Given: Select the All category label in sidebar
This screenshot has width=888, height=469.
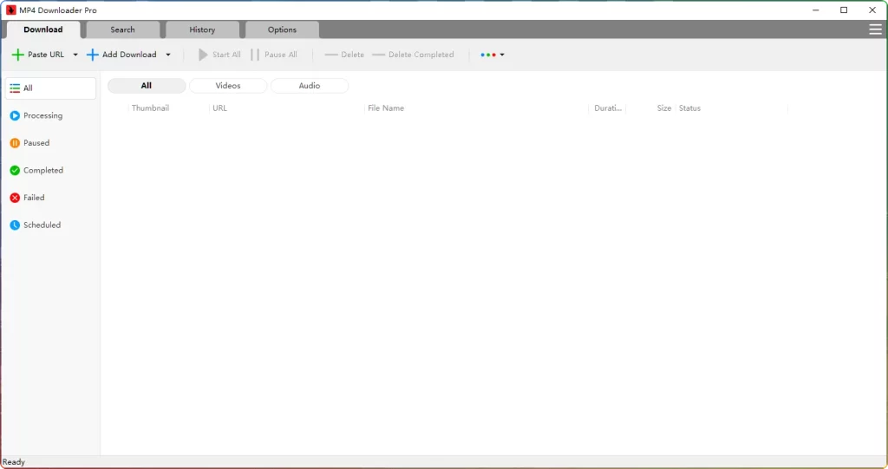Looking at the screenshot, I should [28, 88].
